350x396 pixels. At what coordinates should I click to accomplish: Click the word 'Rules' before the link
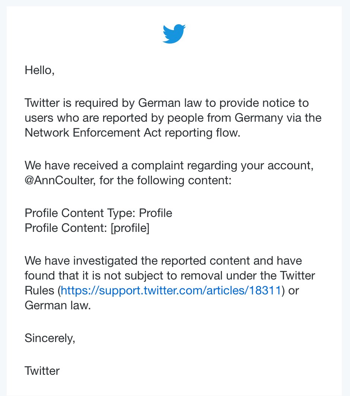click(x=39, y=290)
